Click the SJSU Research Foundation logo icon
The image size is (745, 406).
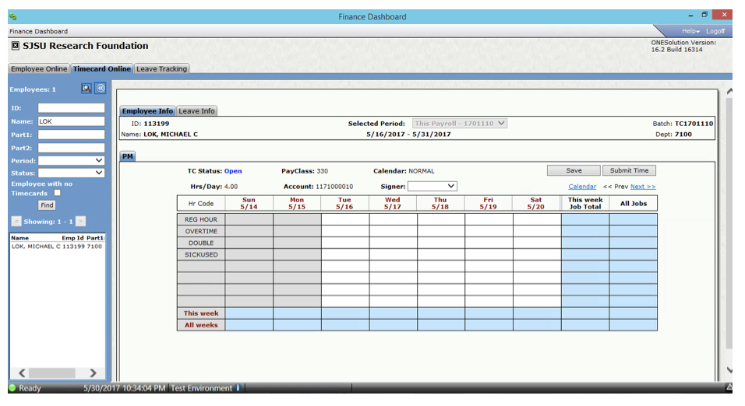[x=15, y=46]
